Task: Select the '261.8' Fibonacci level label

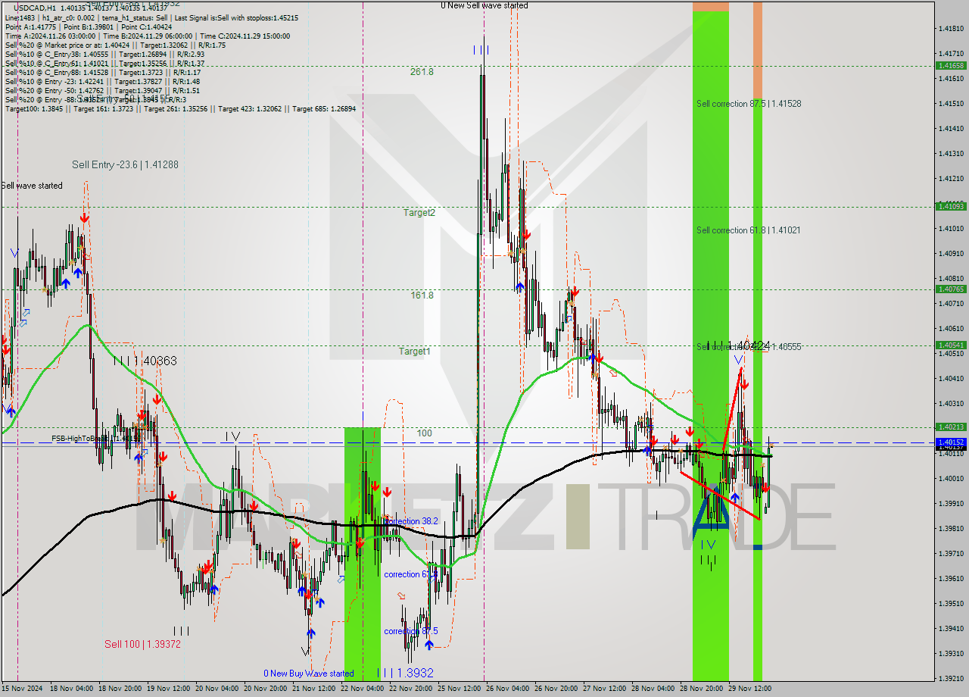Action: coord(422,72)
